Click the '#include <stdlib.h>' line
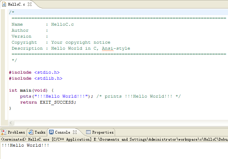 [x=36, y=78]
